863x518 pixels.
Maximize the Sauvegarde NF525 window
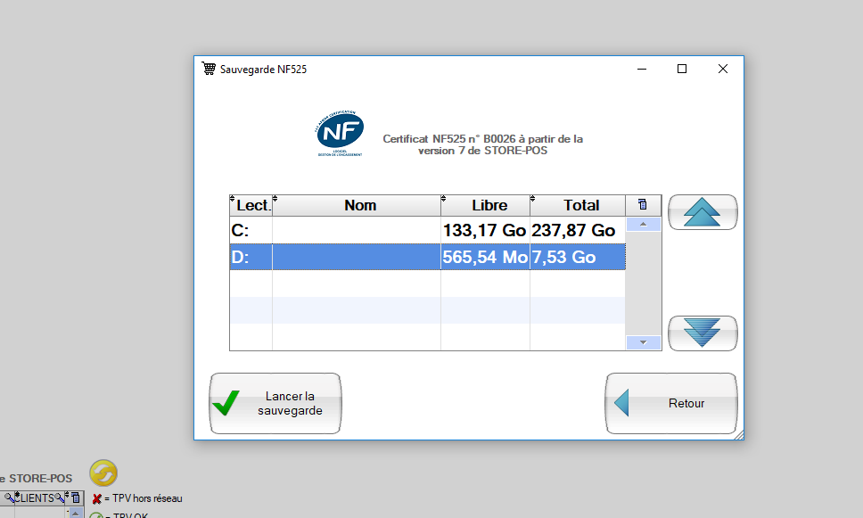pos(682,69)
